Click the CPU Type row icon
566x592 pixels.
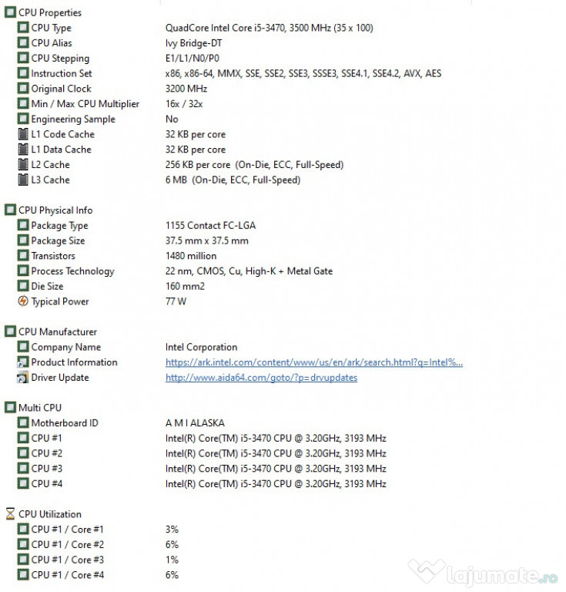coord(23,28)
